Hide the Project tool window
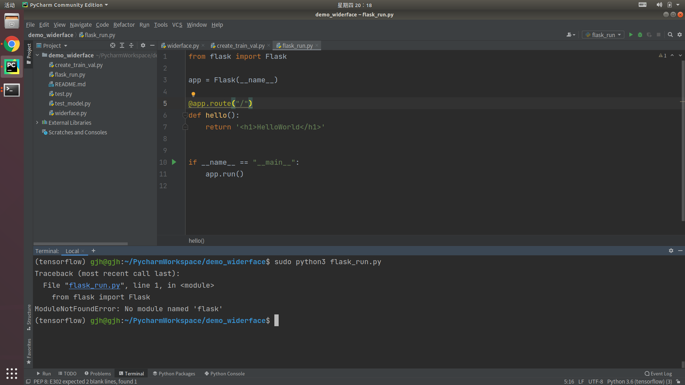 (152, 45)
